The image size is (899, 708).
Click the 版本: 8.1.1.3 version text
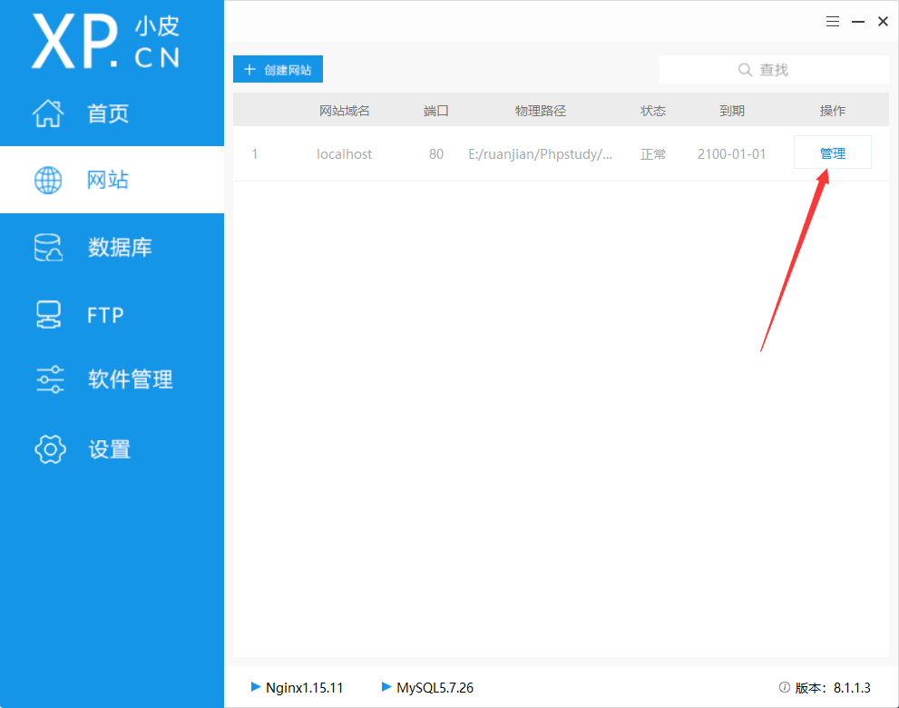[833, 687]
